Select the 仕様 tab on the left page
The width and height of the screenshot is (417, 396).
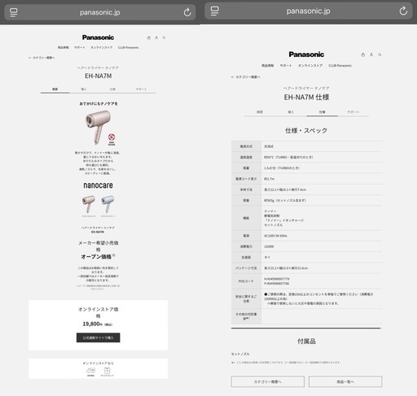coord(112,89)
